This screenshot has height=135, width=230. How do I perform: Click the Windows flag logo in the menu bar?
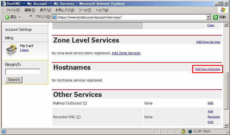point(223,10)
